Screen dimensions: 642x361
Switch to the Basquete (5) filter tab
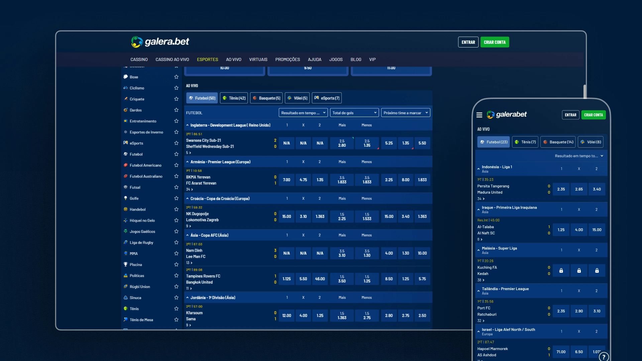(266, 98)
